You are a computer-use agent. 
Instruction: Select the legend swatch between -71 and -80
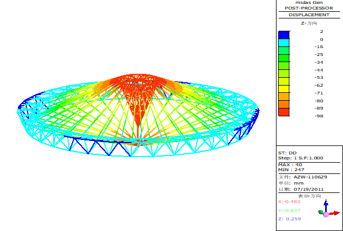pos(284,97)
